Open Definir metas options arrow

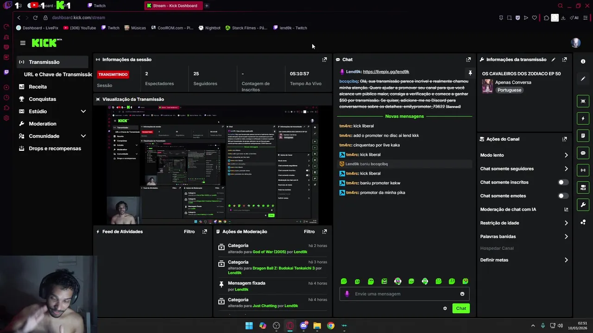click(566, 260)
